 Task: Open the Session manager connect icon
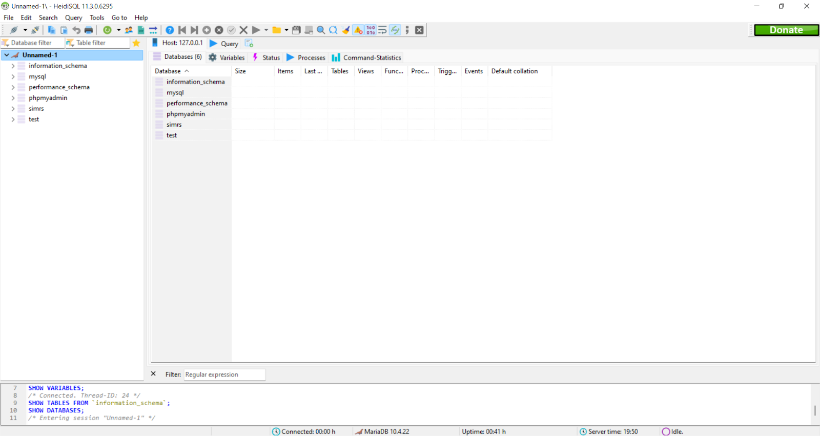[x=14, y=30]
